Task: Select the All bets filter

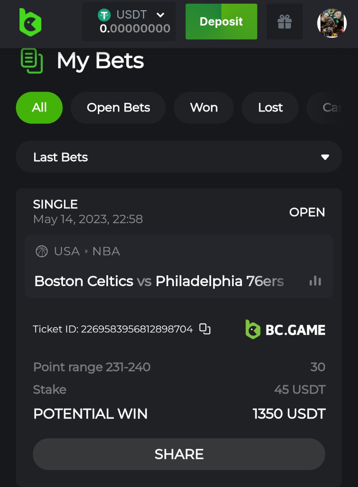Action: pyautogui.click(x=39, y=108)
